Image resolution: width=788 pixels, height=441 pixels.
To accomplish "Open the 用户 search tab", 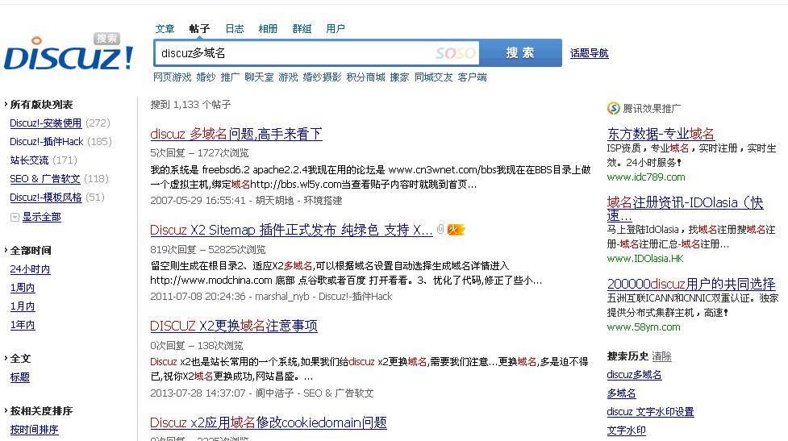I will pyautogui.click(x=336, y=29).
